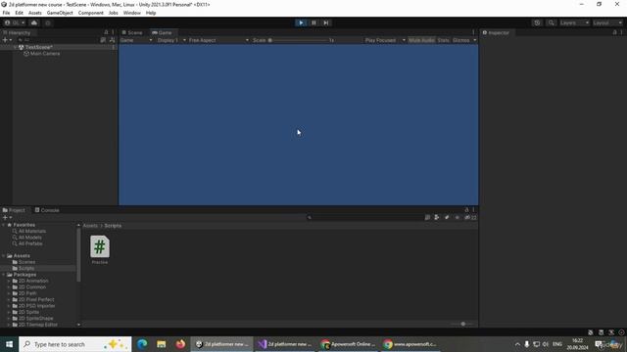Open File Explorer from taskbar

(161, 344)
